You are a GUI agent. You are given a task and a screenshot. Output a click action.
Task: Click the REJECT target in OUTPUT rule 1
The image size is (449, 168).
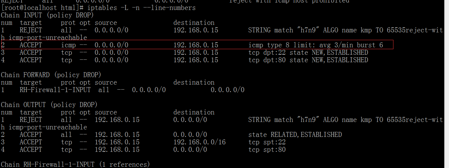point(31,120)
